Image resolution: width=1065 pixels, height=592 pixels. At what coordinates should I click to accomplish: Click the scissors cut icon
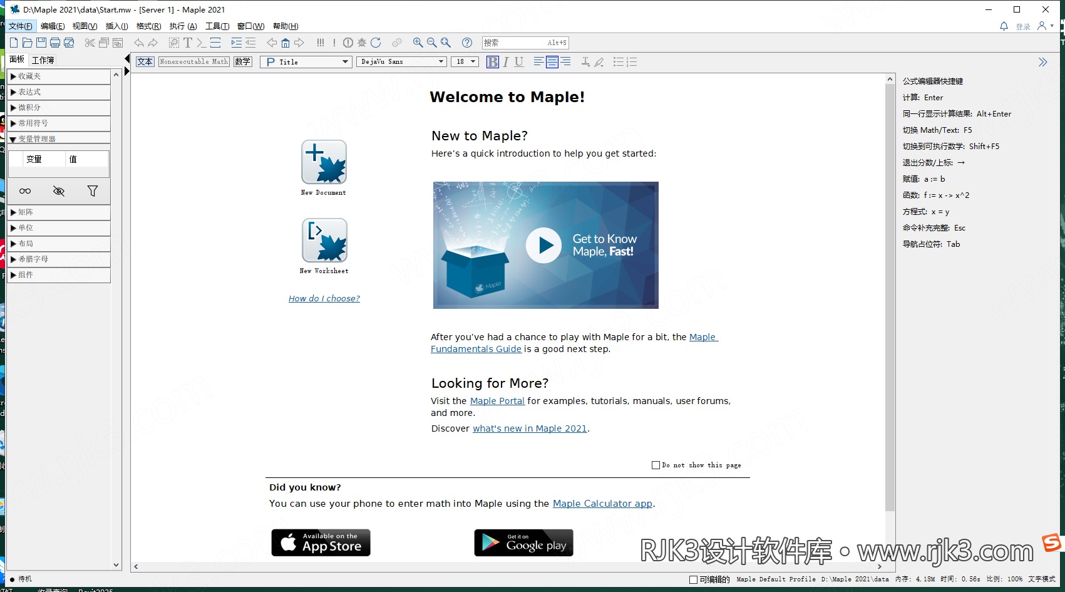pyautogui.click(x=90, y=43)
